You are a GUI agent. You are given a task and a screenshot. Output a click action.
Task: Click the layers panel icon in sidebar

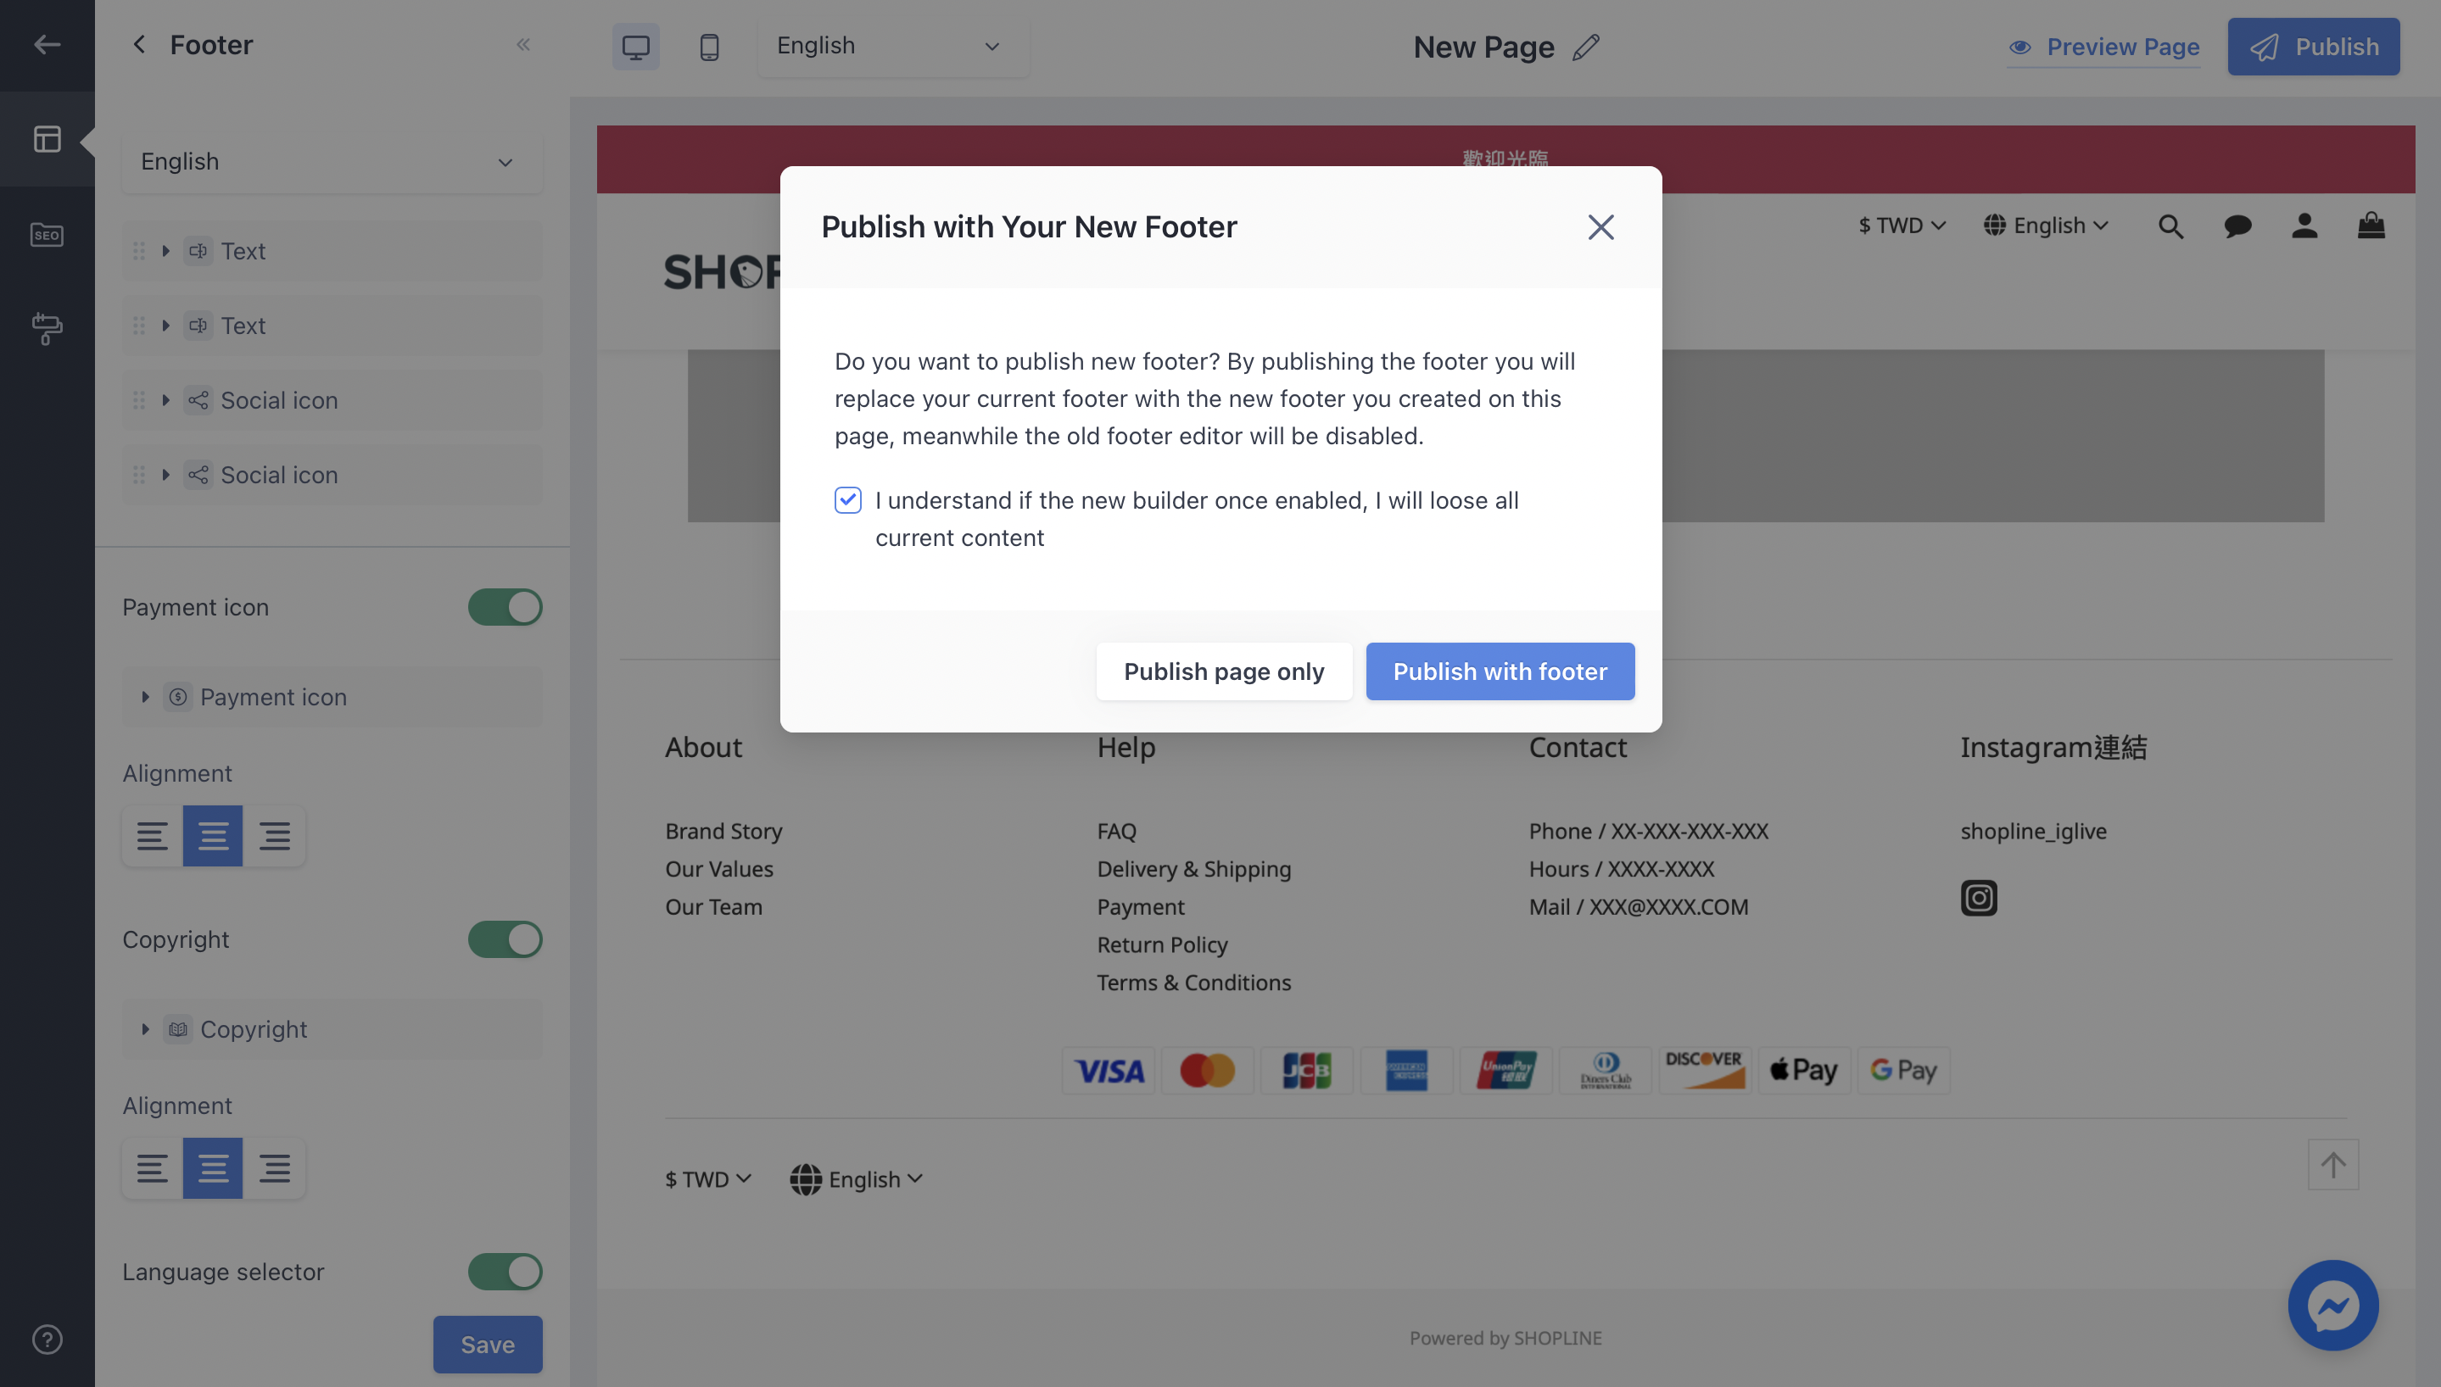click(x=47, y=139)
